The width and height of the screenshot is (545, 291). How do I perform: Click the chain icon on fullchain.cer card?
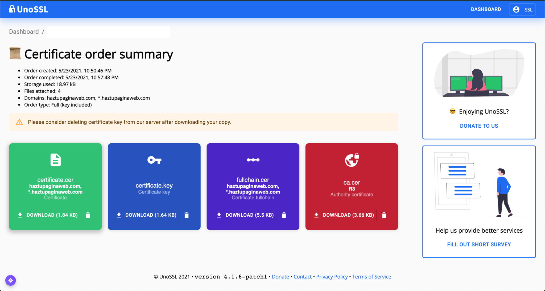253,160
